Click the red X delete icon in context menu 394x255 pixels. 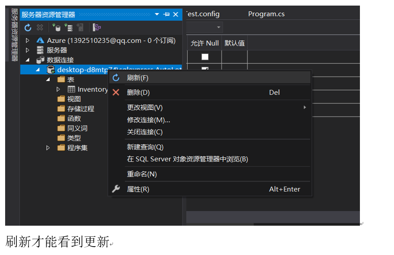point(116,93)
